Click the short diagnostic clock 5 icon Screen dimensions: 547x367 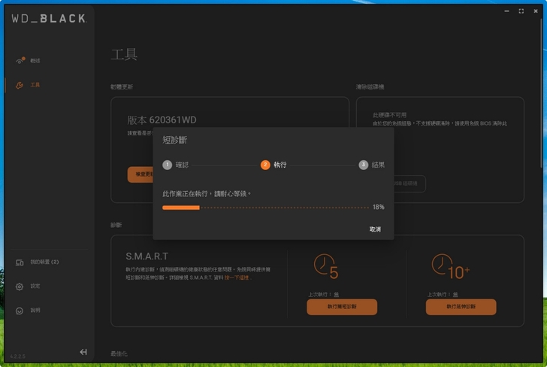pyautogui.click(x=325, y=266)
